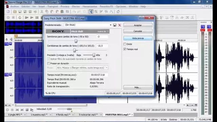Click the channel 2 meter button
This screenshot has width=217, height=122.
tap(209, 27)
